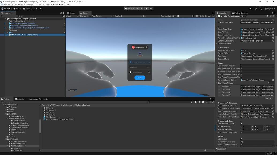Click the Pause button in the toolbar

[x=146, y=9]
